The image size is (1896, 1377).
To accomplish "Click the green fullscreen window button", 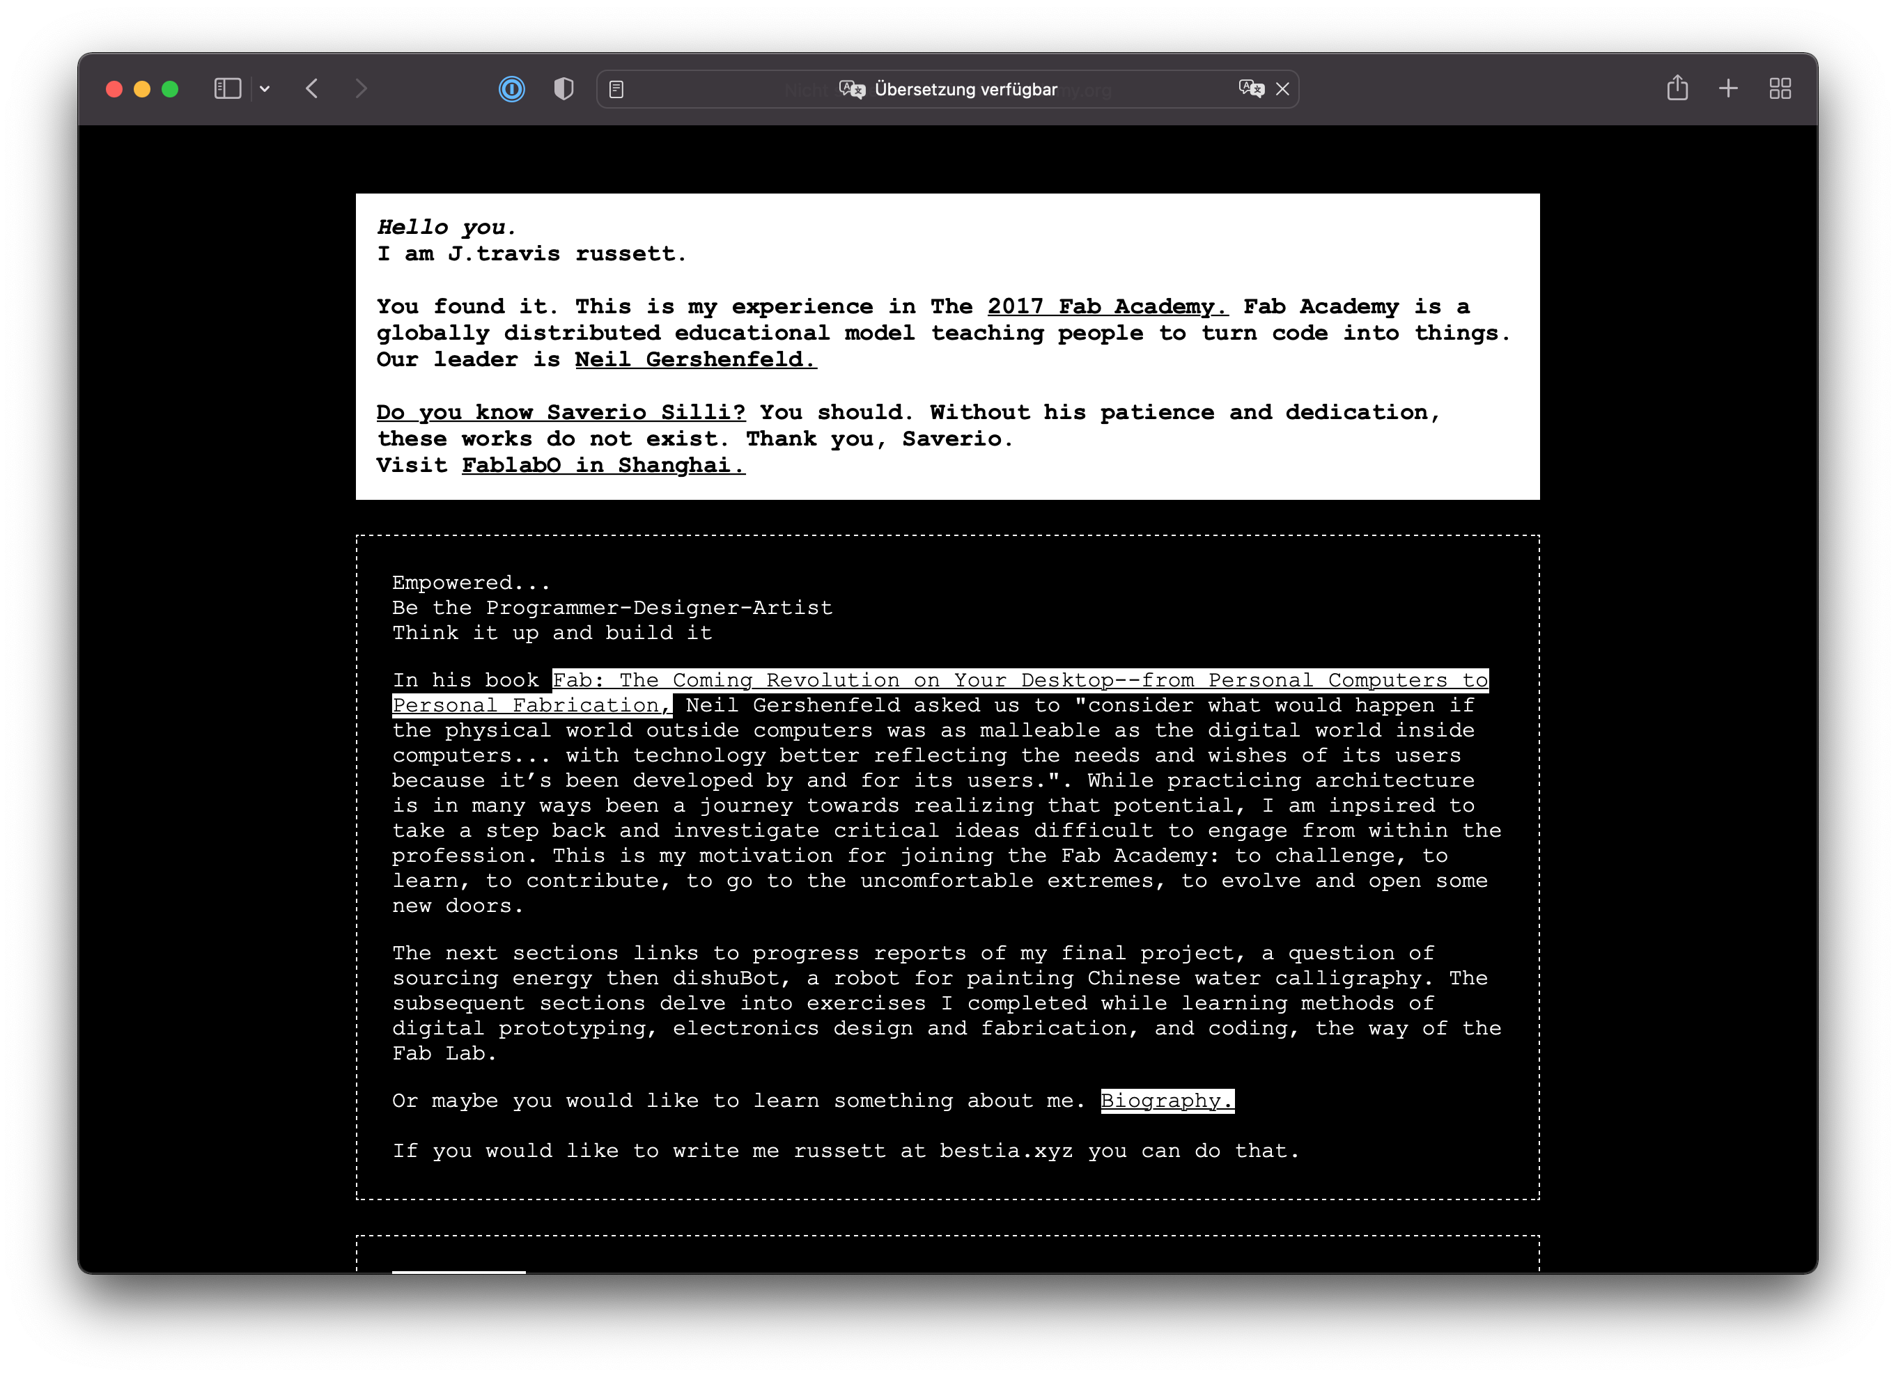I will pos(170,89).
